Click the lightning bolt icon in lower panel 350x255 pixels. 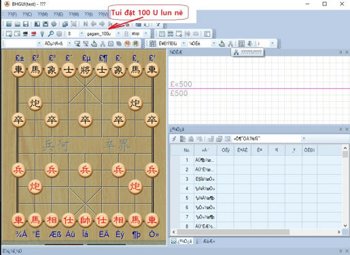(x=174, y=139)
